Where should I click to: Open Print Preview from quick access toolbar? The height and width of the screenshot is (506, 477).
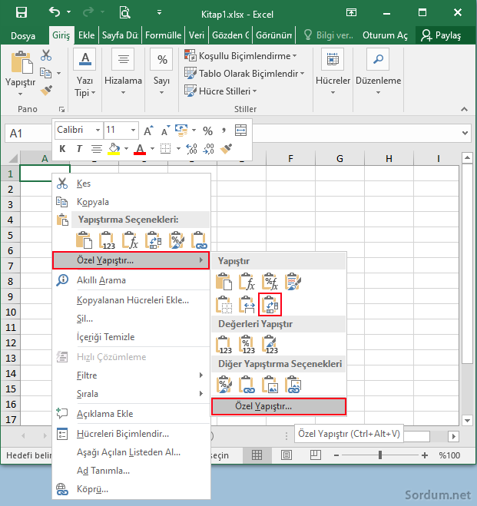click(x=124, y=12)
